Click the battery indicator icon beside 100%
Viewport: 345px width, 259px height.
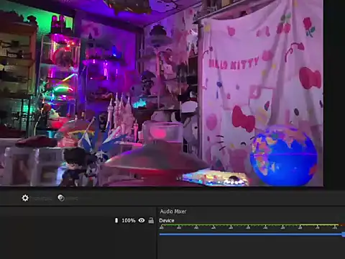tap(116, 220)
